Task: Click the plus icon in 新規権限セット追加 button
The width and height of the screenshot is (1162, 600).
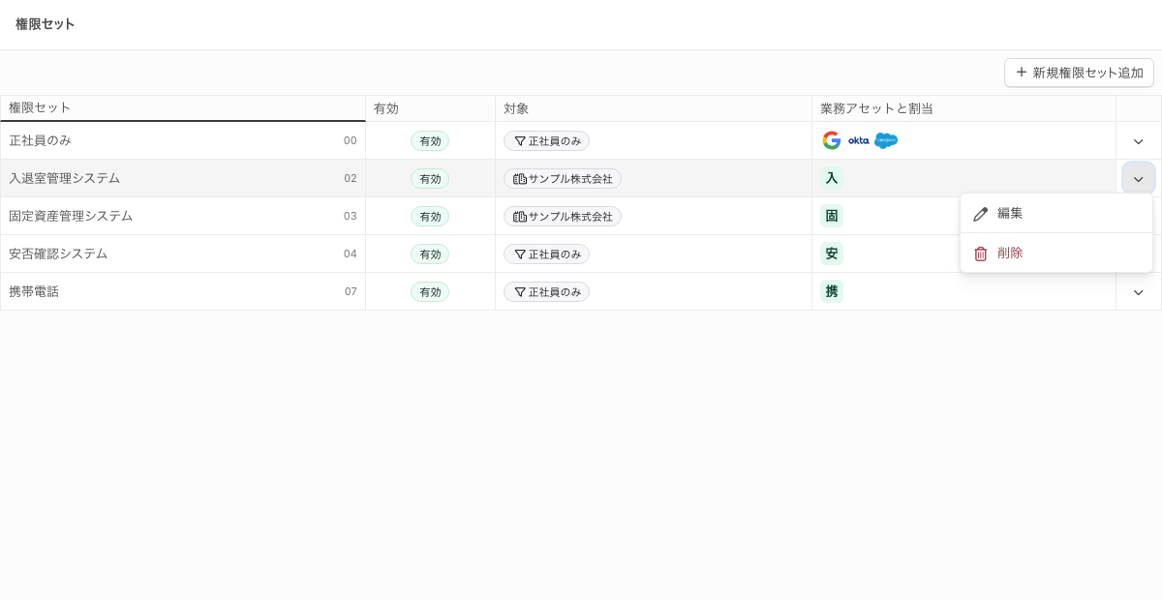Action: [1021, 73]
